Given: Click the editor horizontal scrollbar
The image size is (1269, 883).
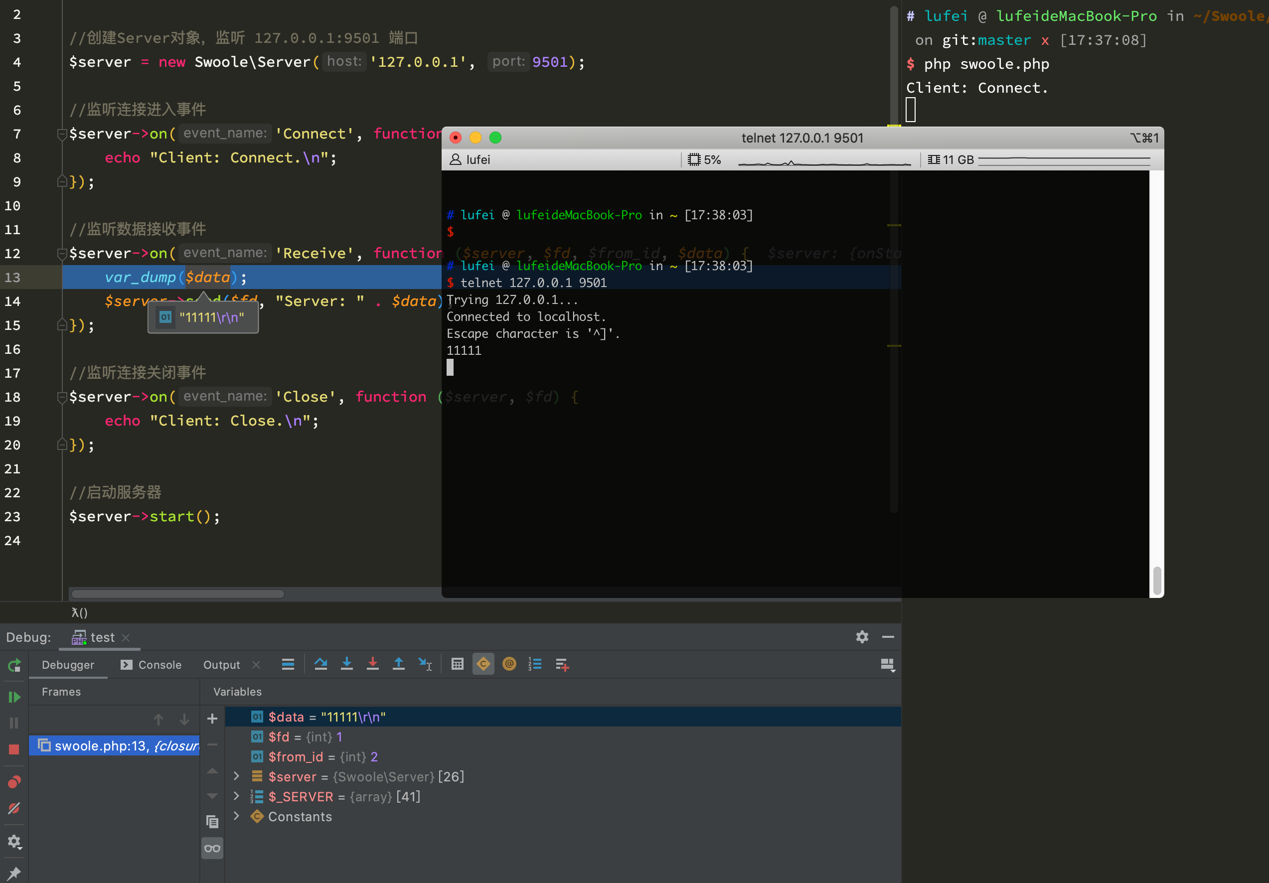Looking at the screenshot, I should click(x=177, y=594).
